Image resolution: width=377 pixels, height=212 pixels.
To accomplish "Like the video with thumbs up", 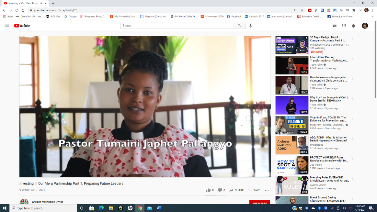I will [x=208, y=190].
